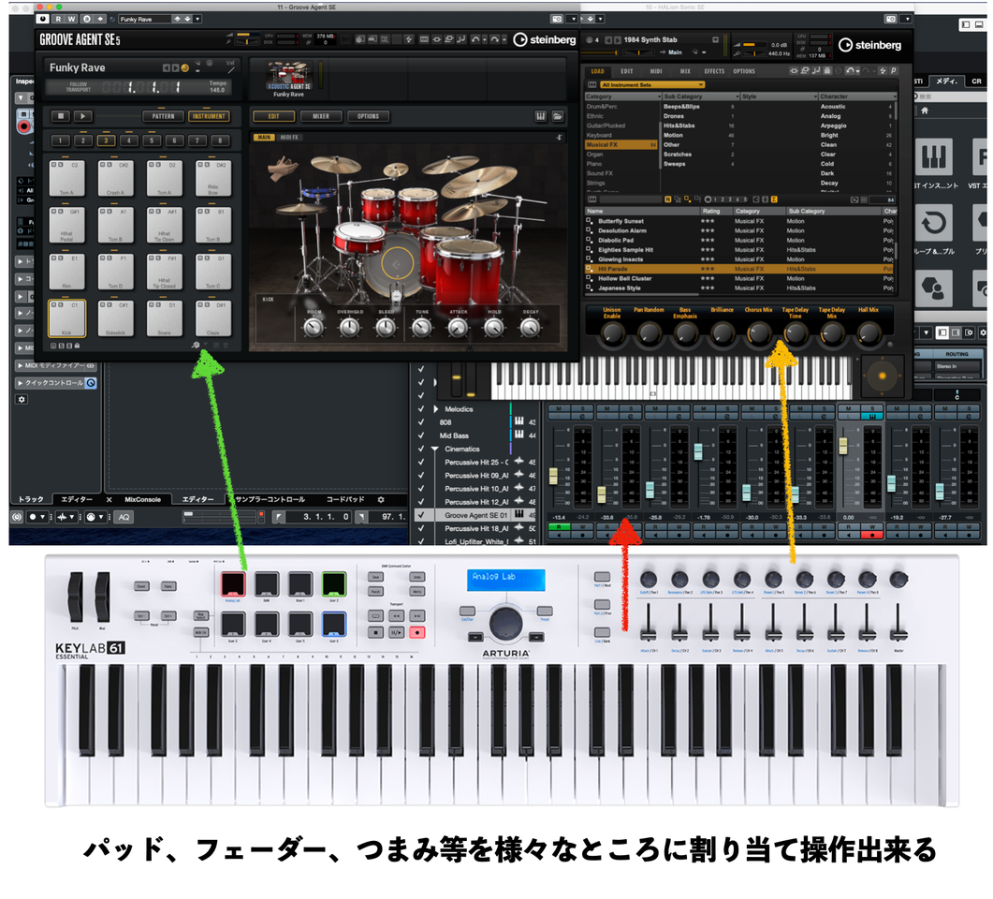993x899 pixels.
Task: Open the Groove Agent Edit page
Action: (273, 116)
